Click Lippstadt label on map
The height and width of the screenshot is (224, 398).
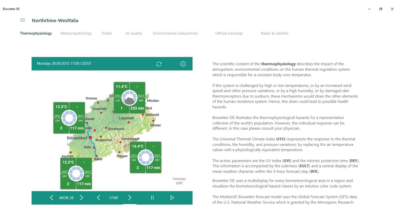point(126,118)
